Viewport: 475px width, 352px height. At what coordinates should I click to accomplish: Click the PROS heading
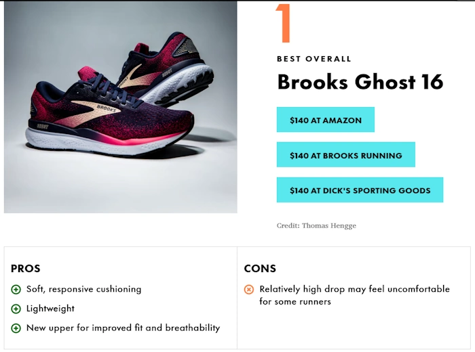(x=26, y=269)
